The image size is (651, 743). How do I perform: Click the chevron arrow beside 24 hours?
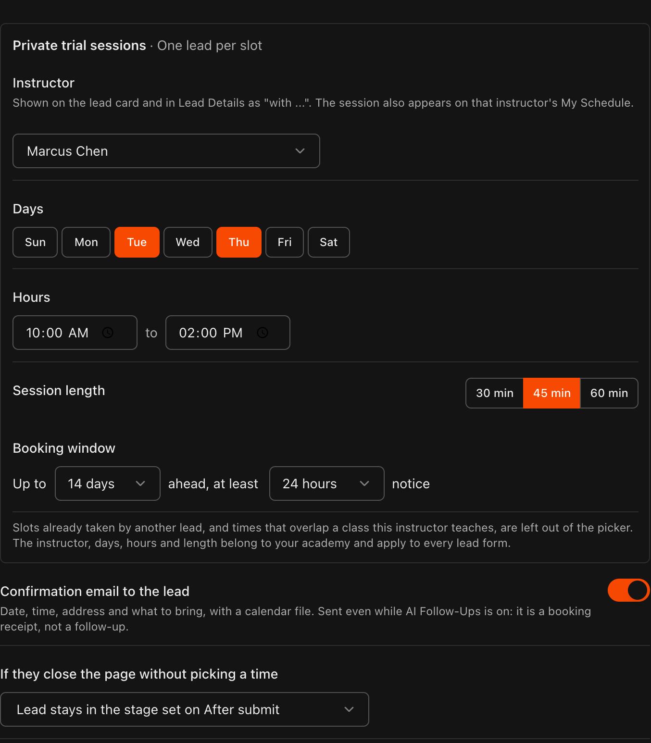(364, 483)
